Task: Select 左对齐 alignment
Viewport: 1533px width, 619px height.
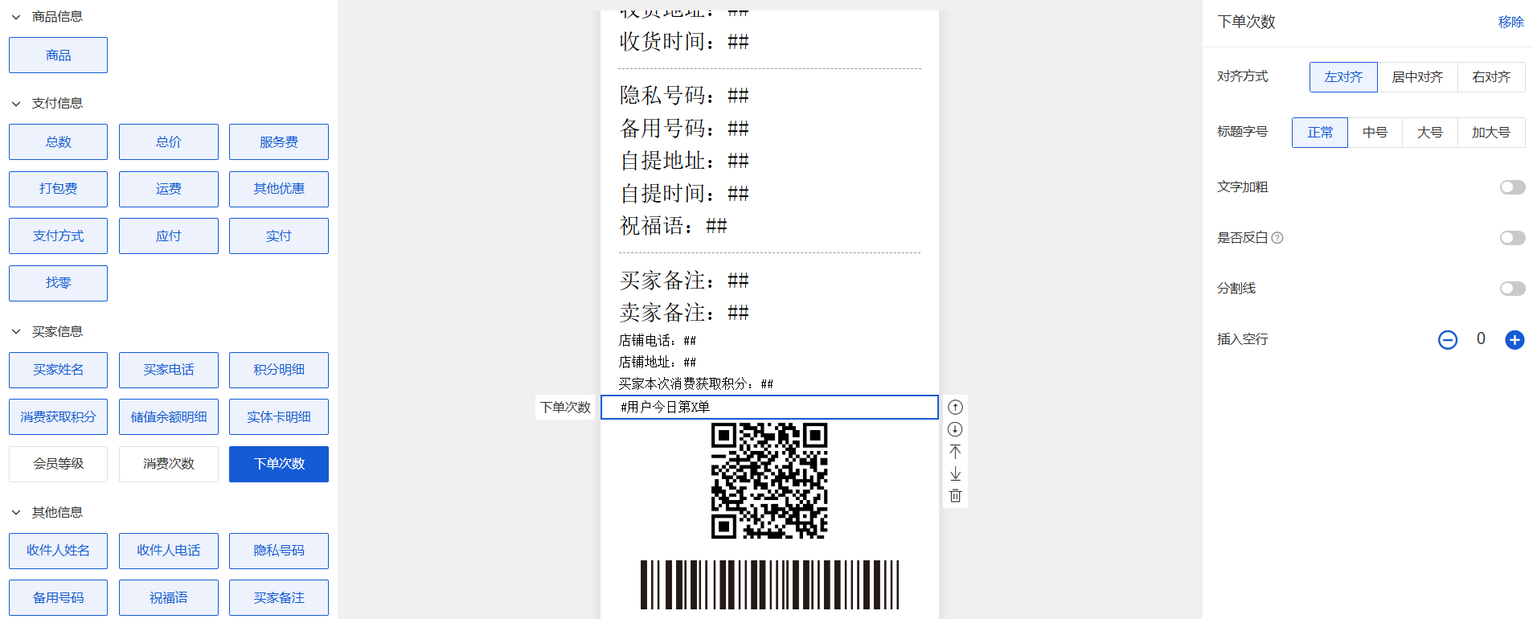Action: (x=1343, y=77)
